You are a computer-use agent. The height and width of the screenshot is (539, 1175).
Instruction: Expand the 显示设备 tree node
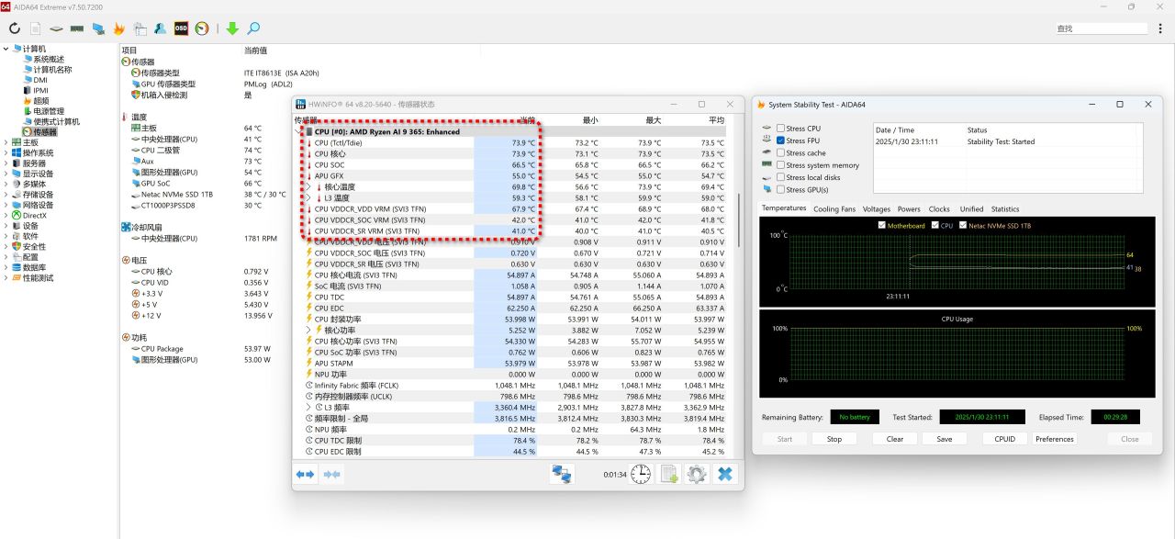pos(6,174)
